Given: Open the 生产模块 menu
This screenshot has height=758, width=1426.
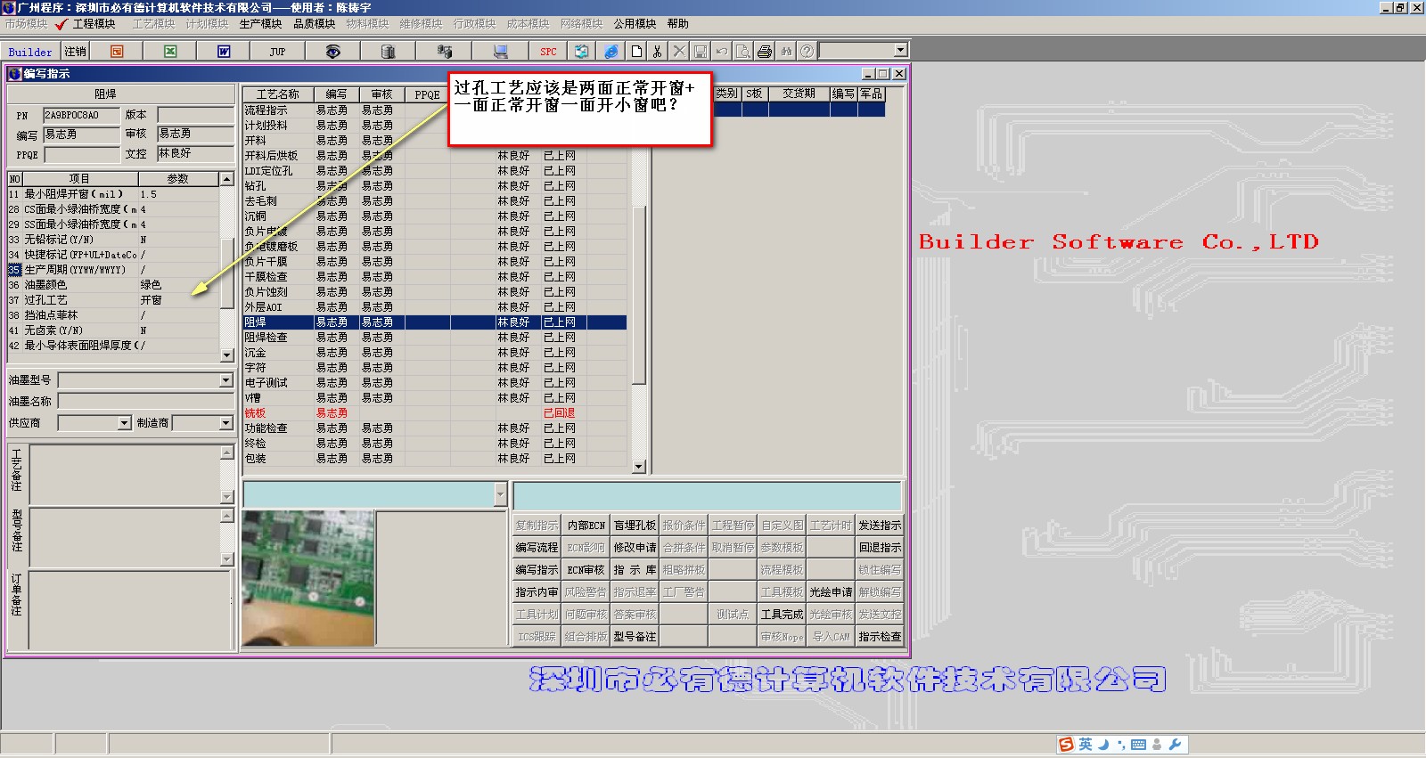Looking at the screenshot, I should coord(260,24).
